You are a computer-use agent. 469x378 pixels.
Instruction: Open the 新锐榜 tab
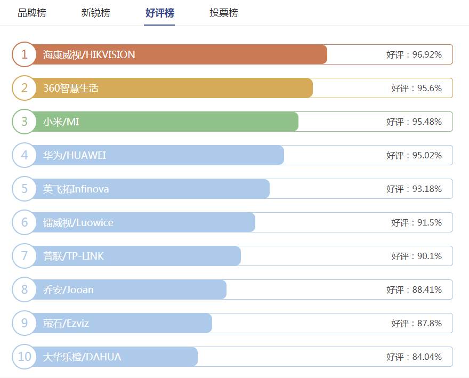96,13
